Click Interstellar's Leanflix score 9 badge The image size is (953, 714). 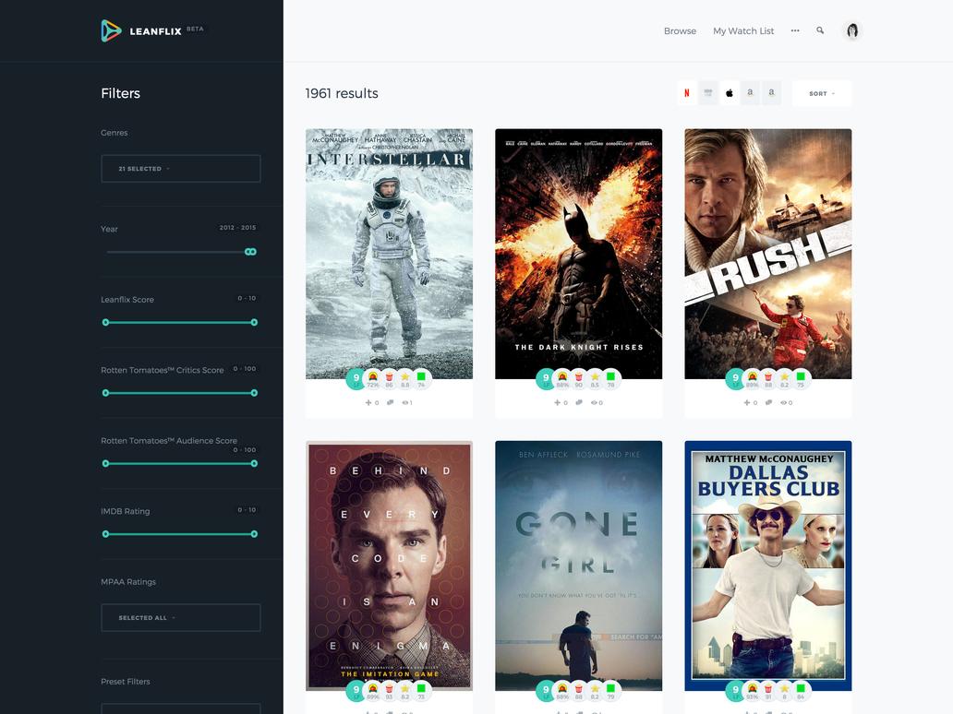[356, 378]
